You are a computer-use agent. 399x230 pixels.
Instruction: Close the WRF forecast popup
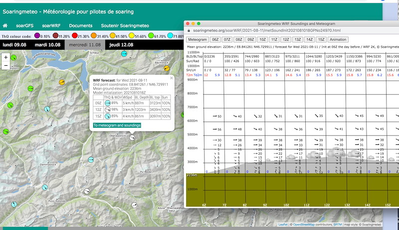tap(172, 78)
